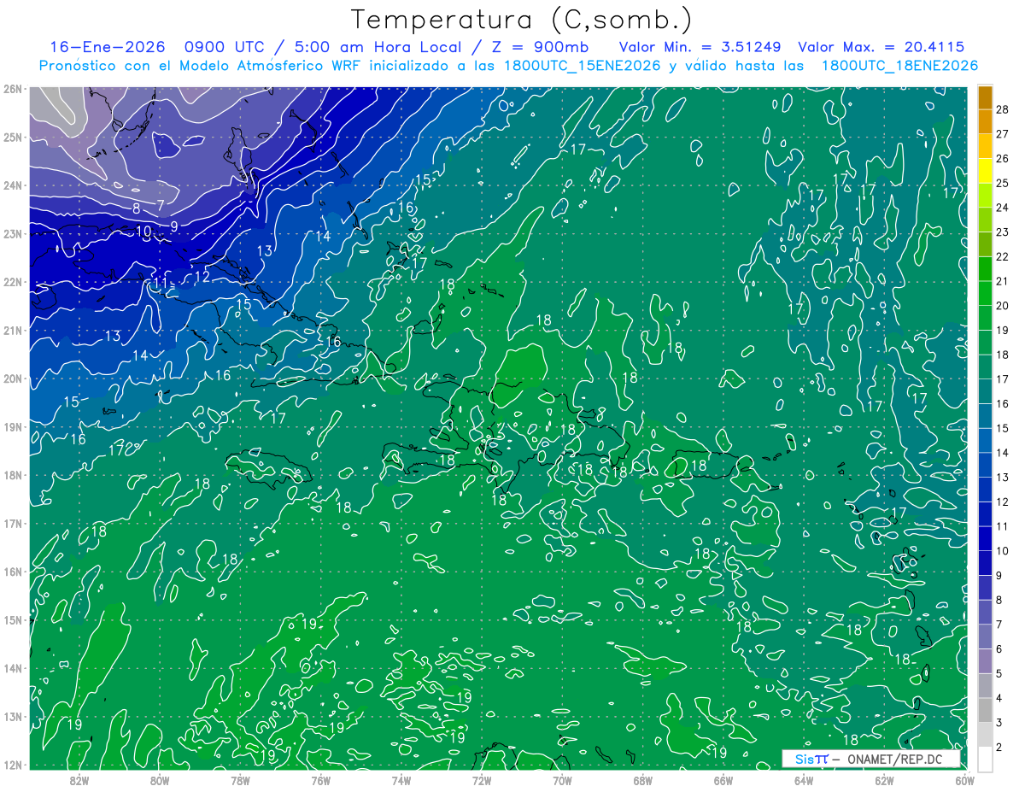Click latitude axis label "20N"
The width and height of the screenshot is (1025, 792).
coord(12,378)
